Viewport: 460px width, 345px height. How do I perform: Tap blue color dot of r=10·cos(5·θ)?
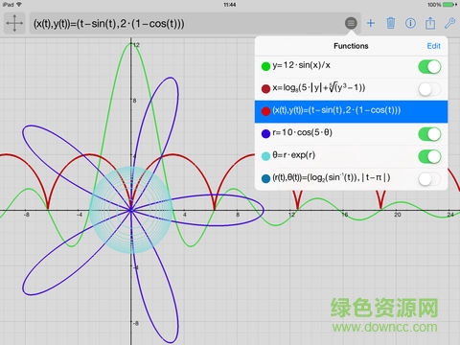[x=265, y=133]
